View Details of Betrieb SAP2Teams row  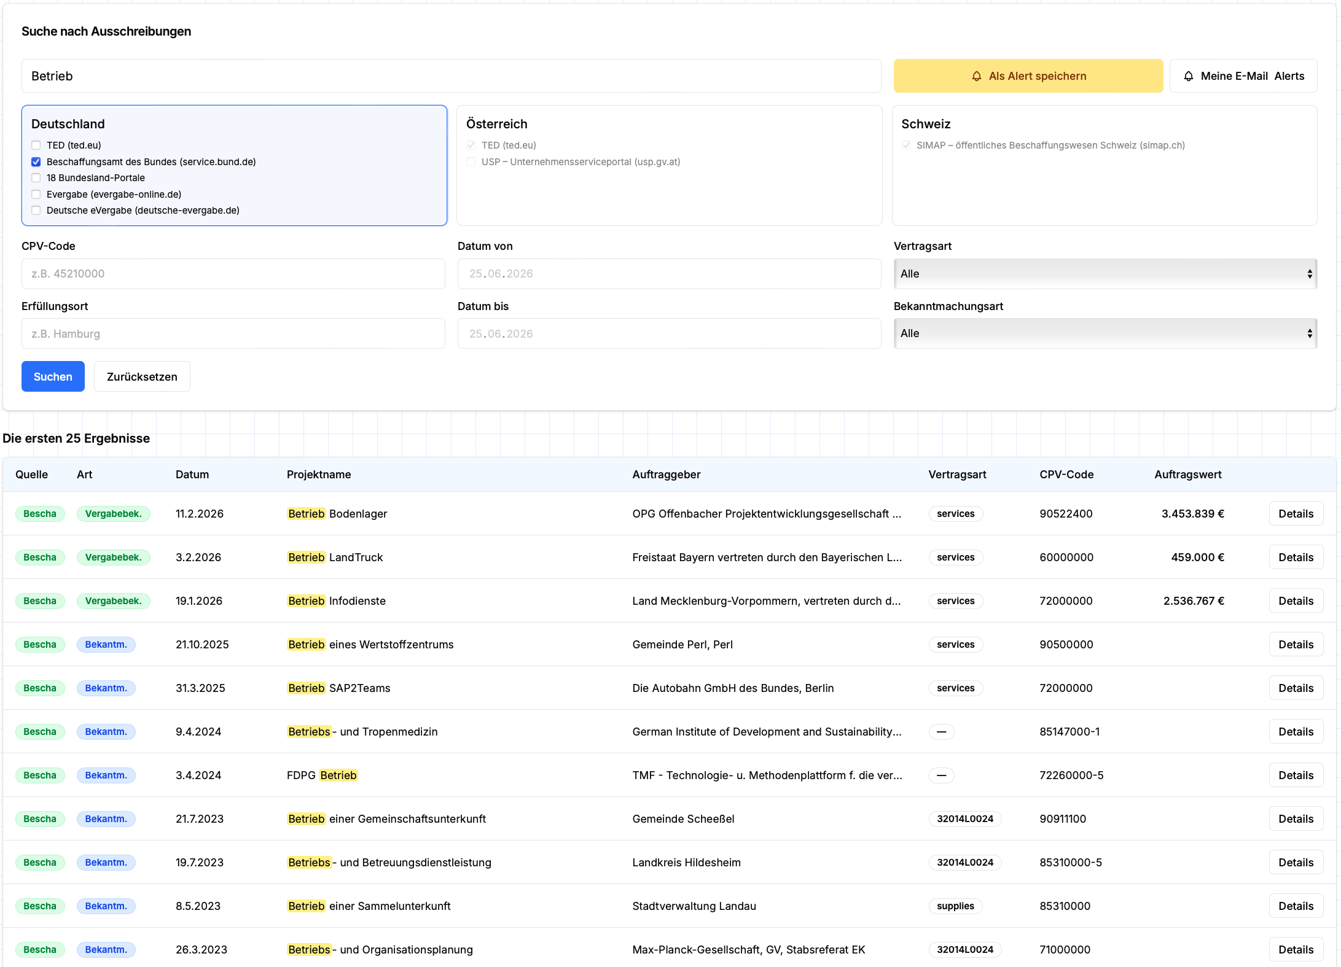[1296, 688]
